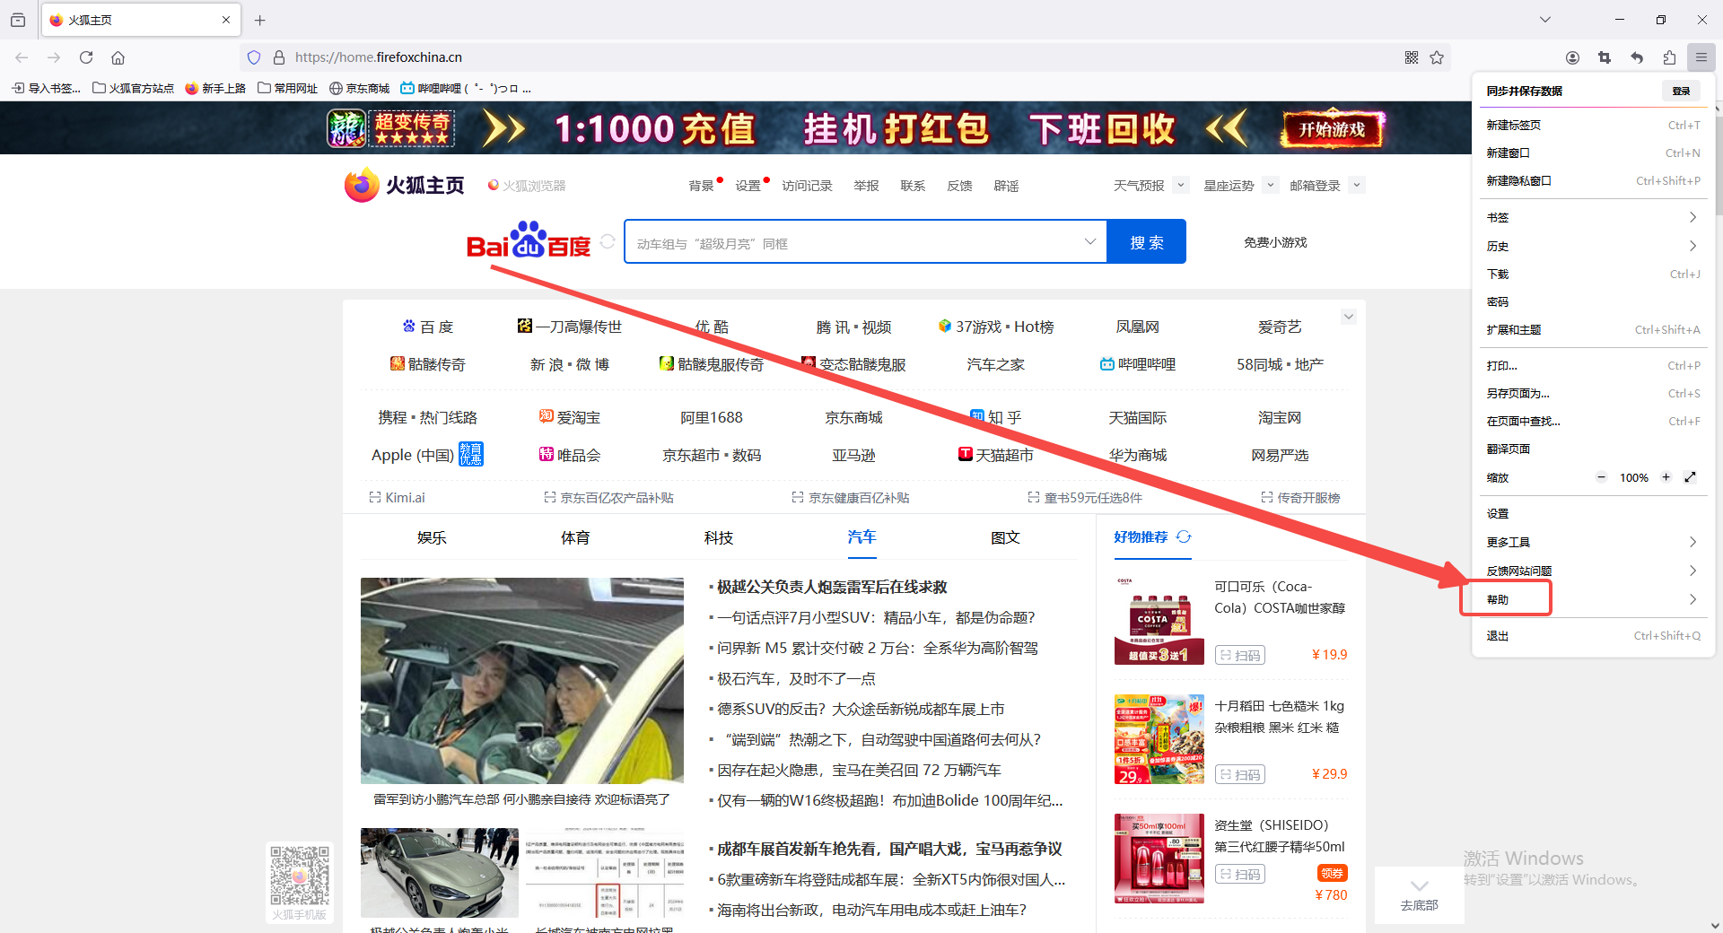Switch to the 科技 news tab
Image resolution: width=1723 pixels, height=933 pixels.
719,537
